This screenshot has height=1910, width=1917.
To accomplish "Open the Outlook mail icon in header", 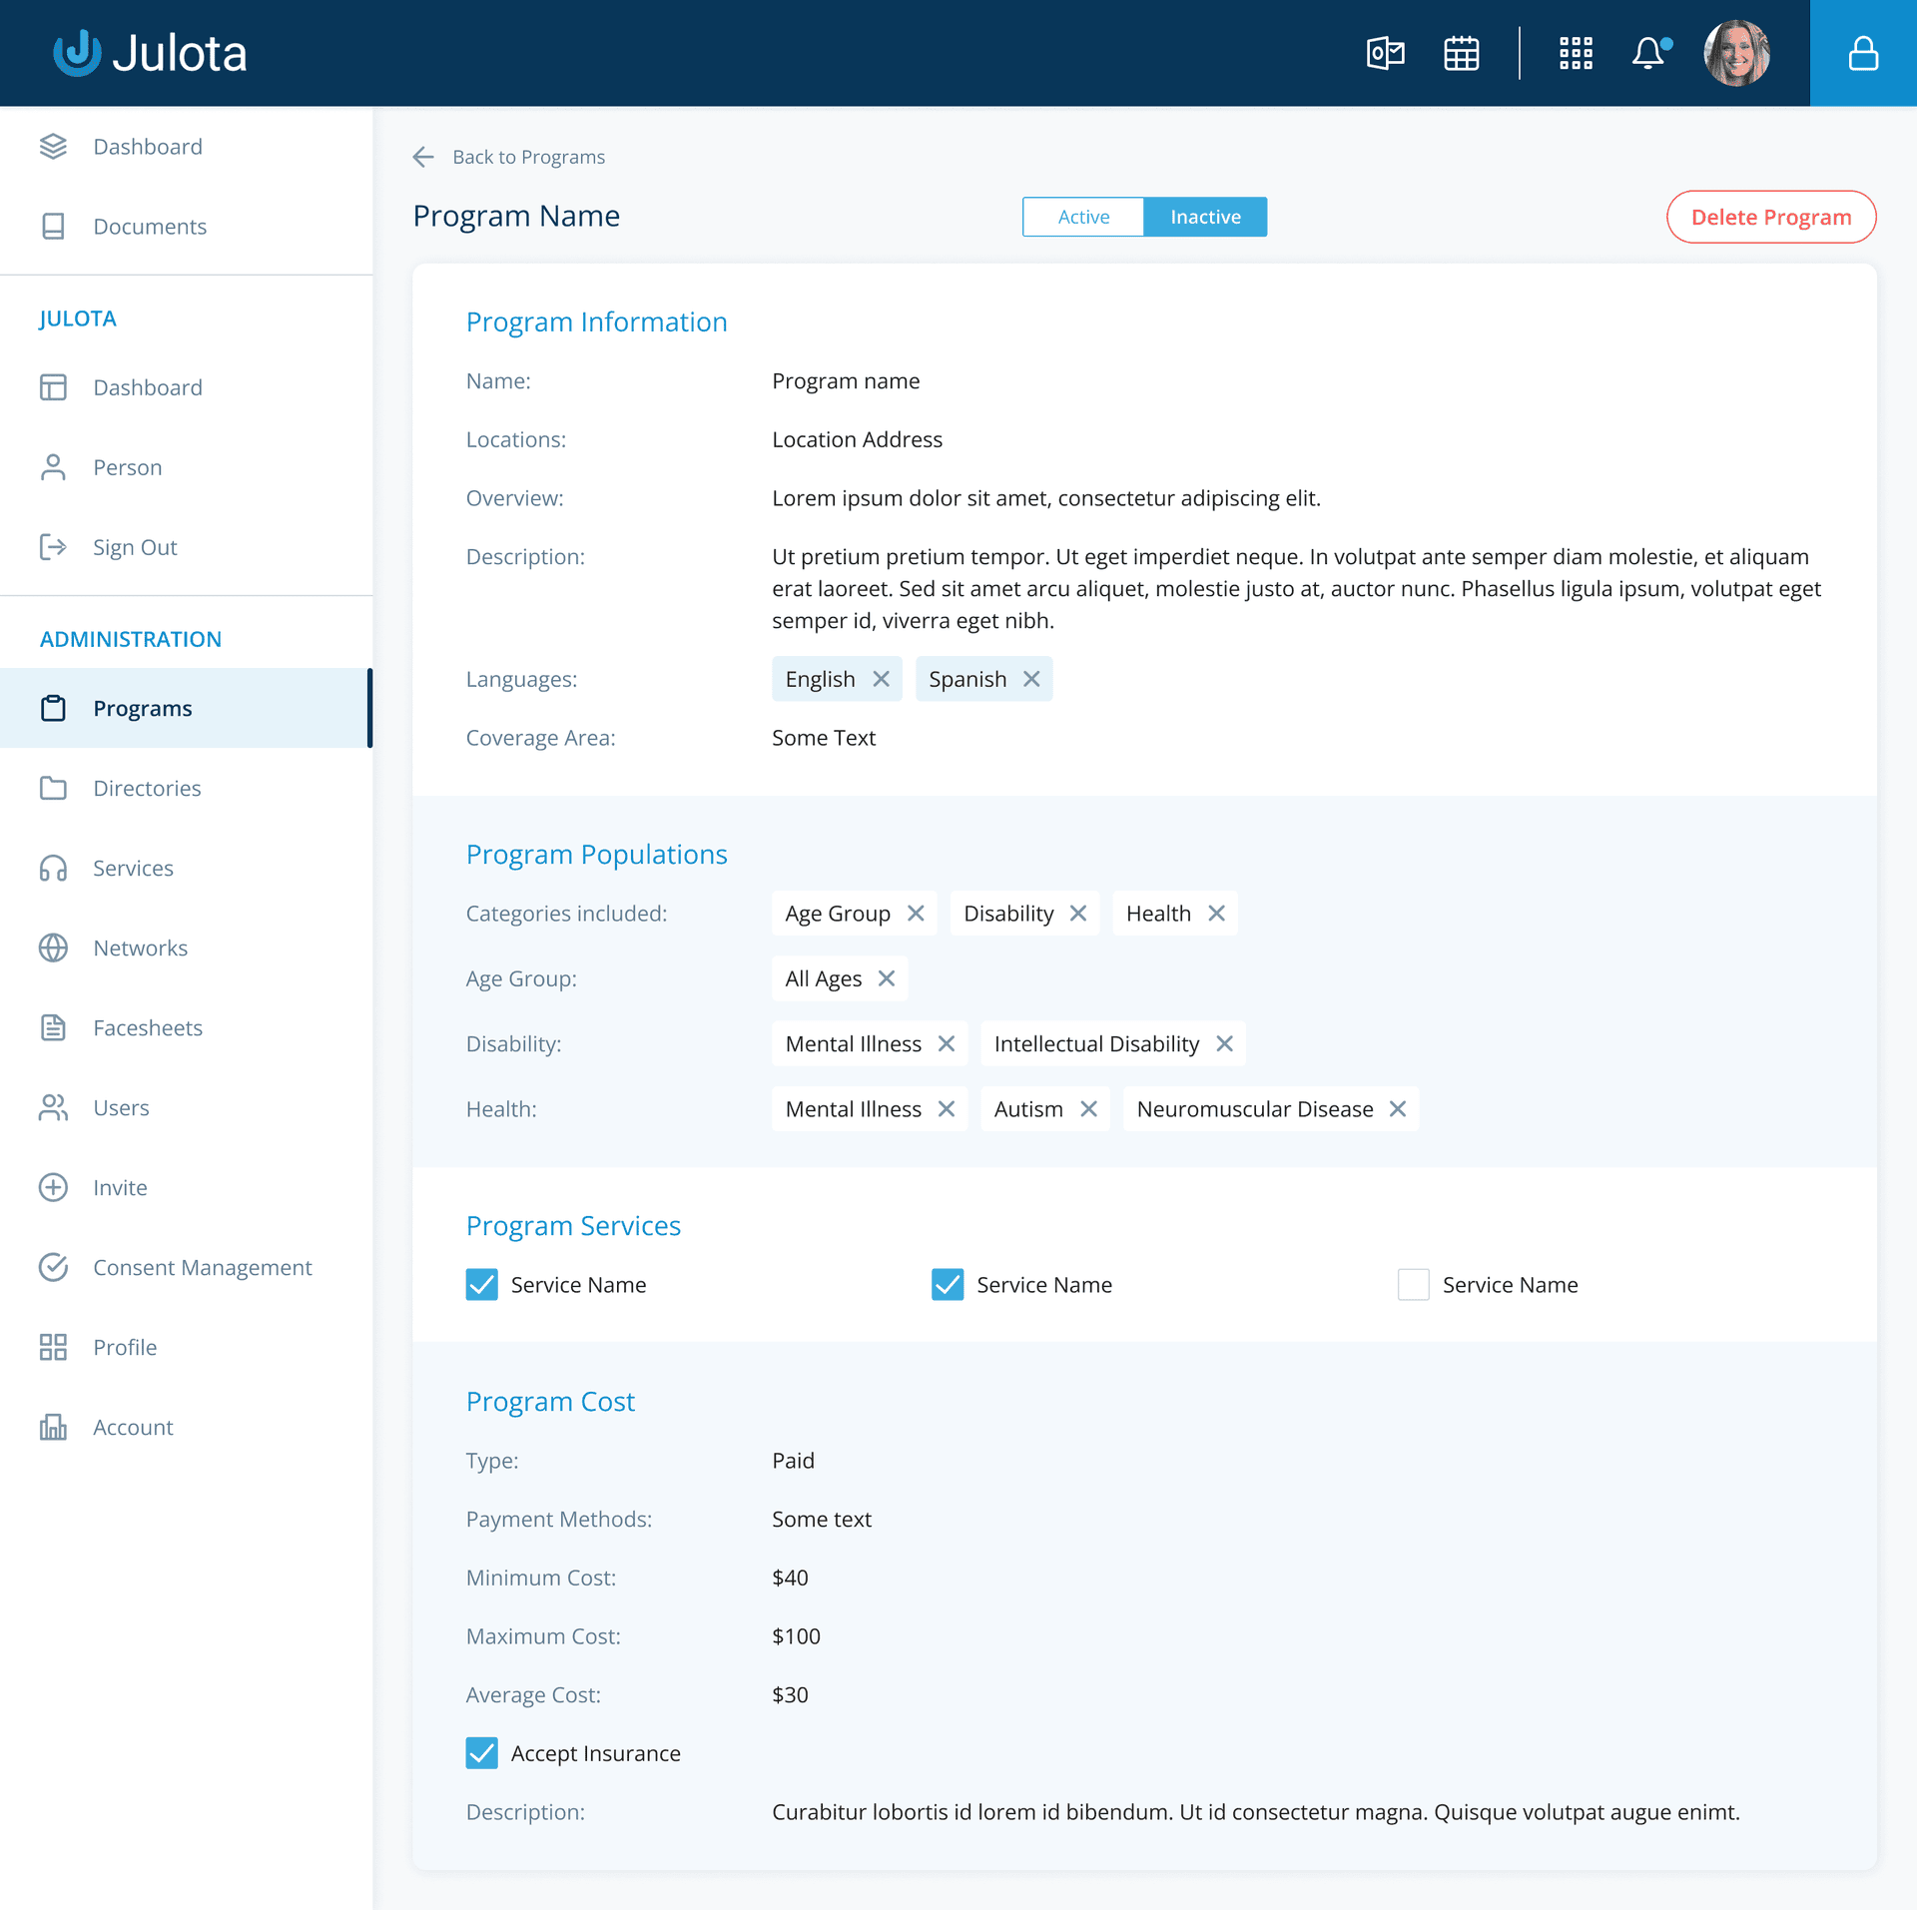I will (x=1385, y=53).
